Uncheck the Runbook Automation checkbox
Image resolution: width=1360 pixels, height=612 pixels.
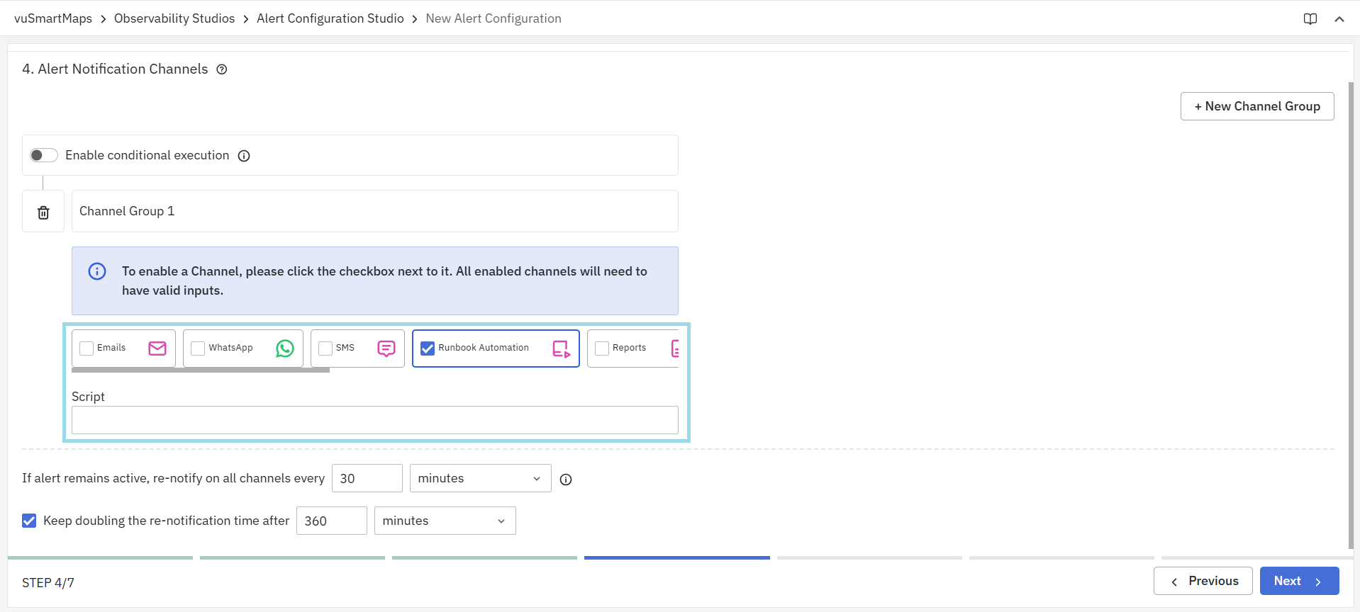tap(428, 348)
